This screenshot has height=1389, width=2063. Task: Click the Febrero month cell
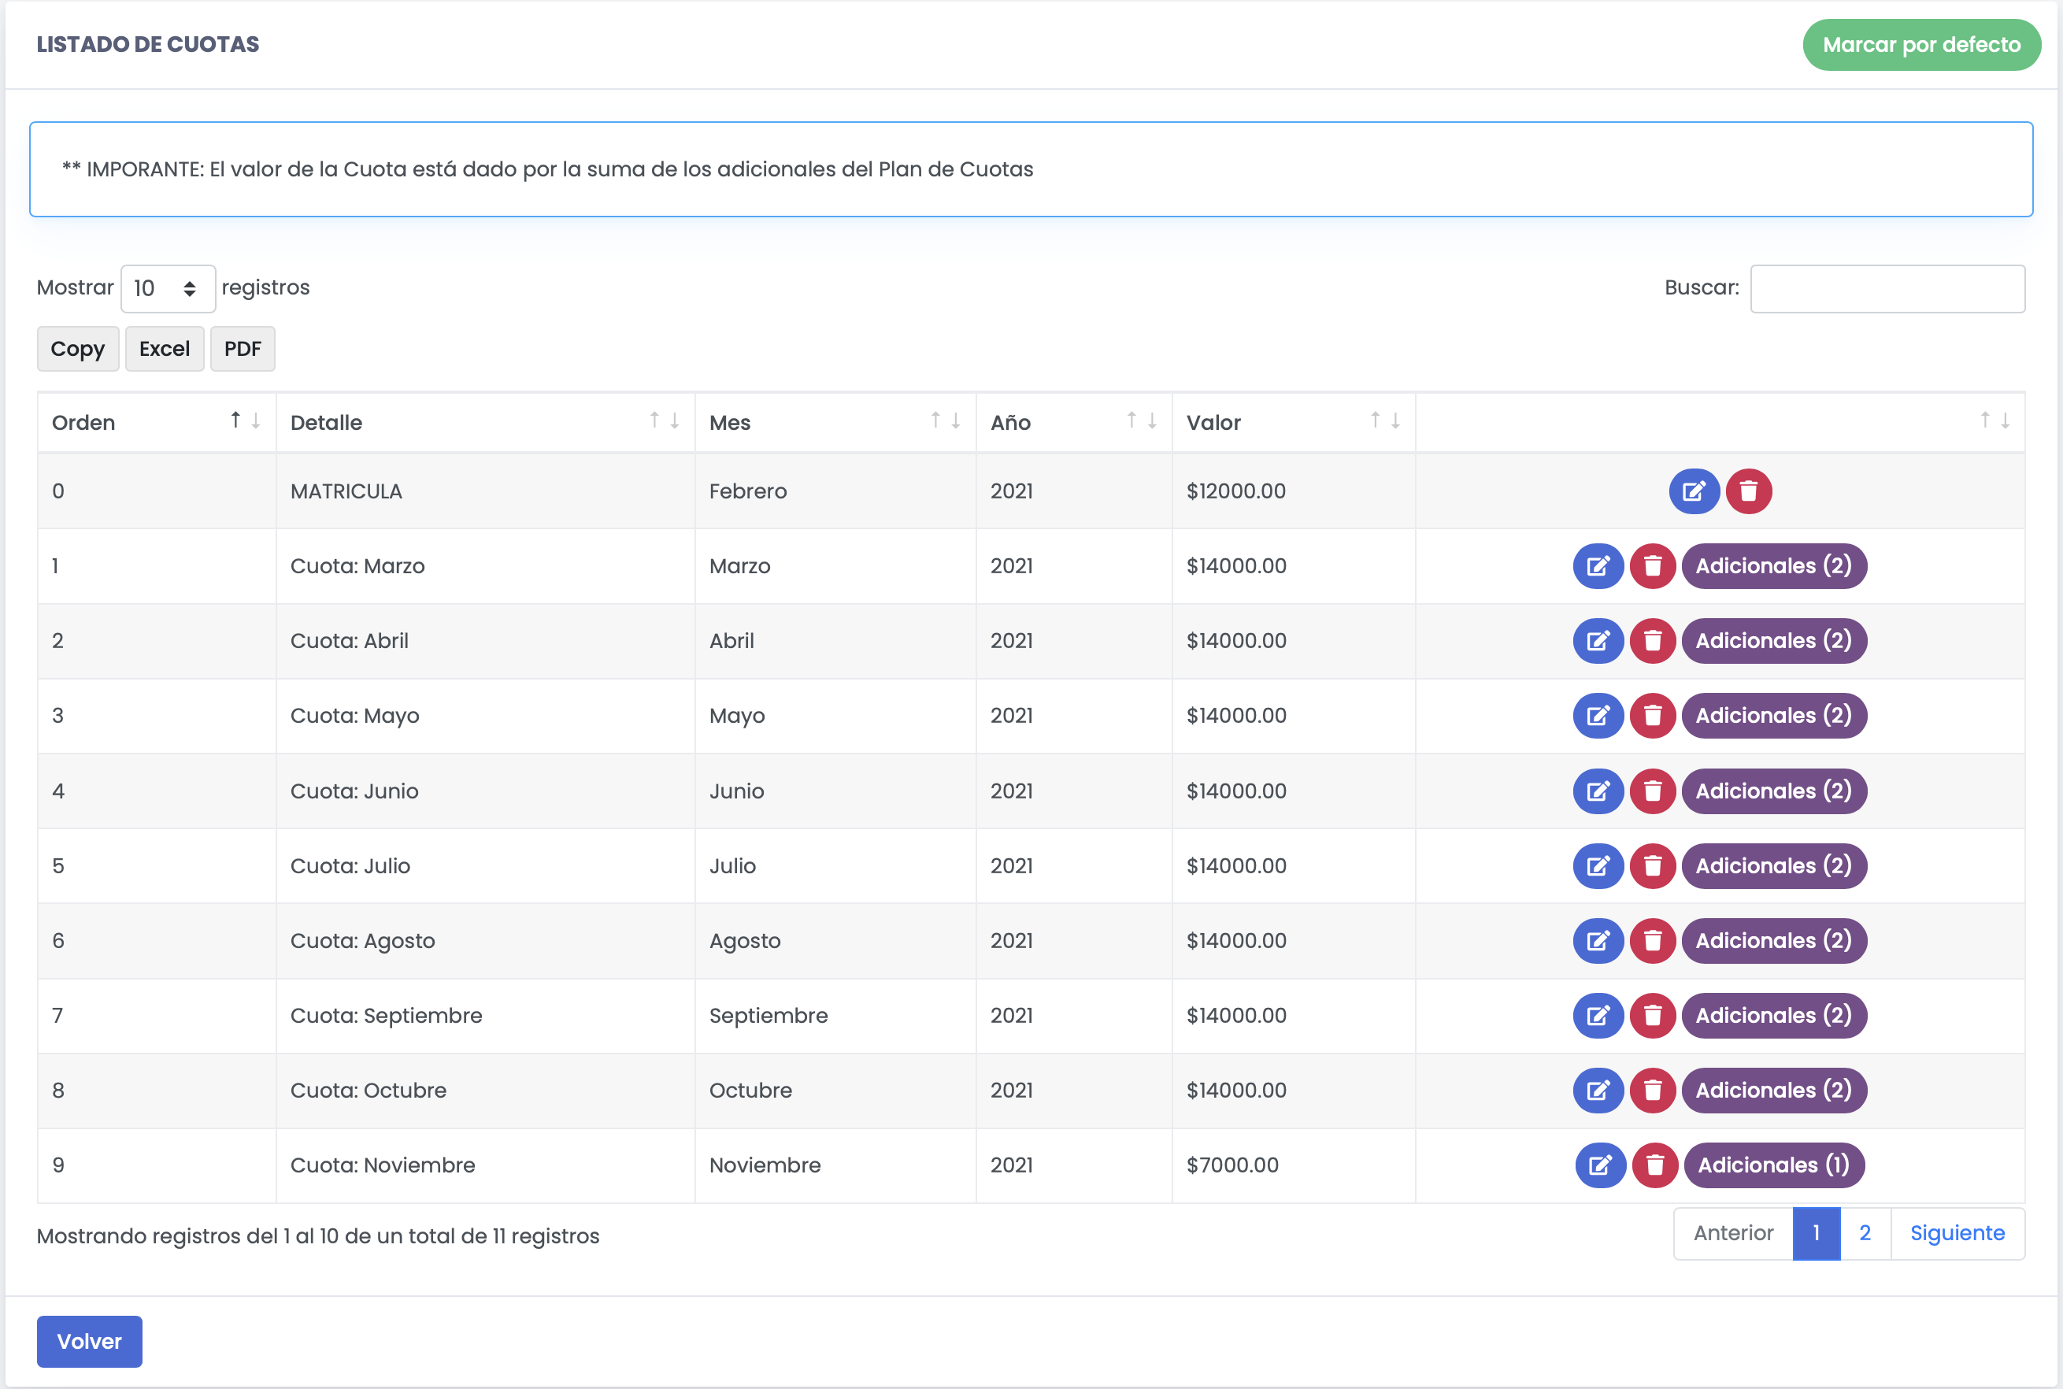(835, 491)
